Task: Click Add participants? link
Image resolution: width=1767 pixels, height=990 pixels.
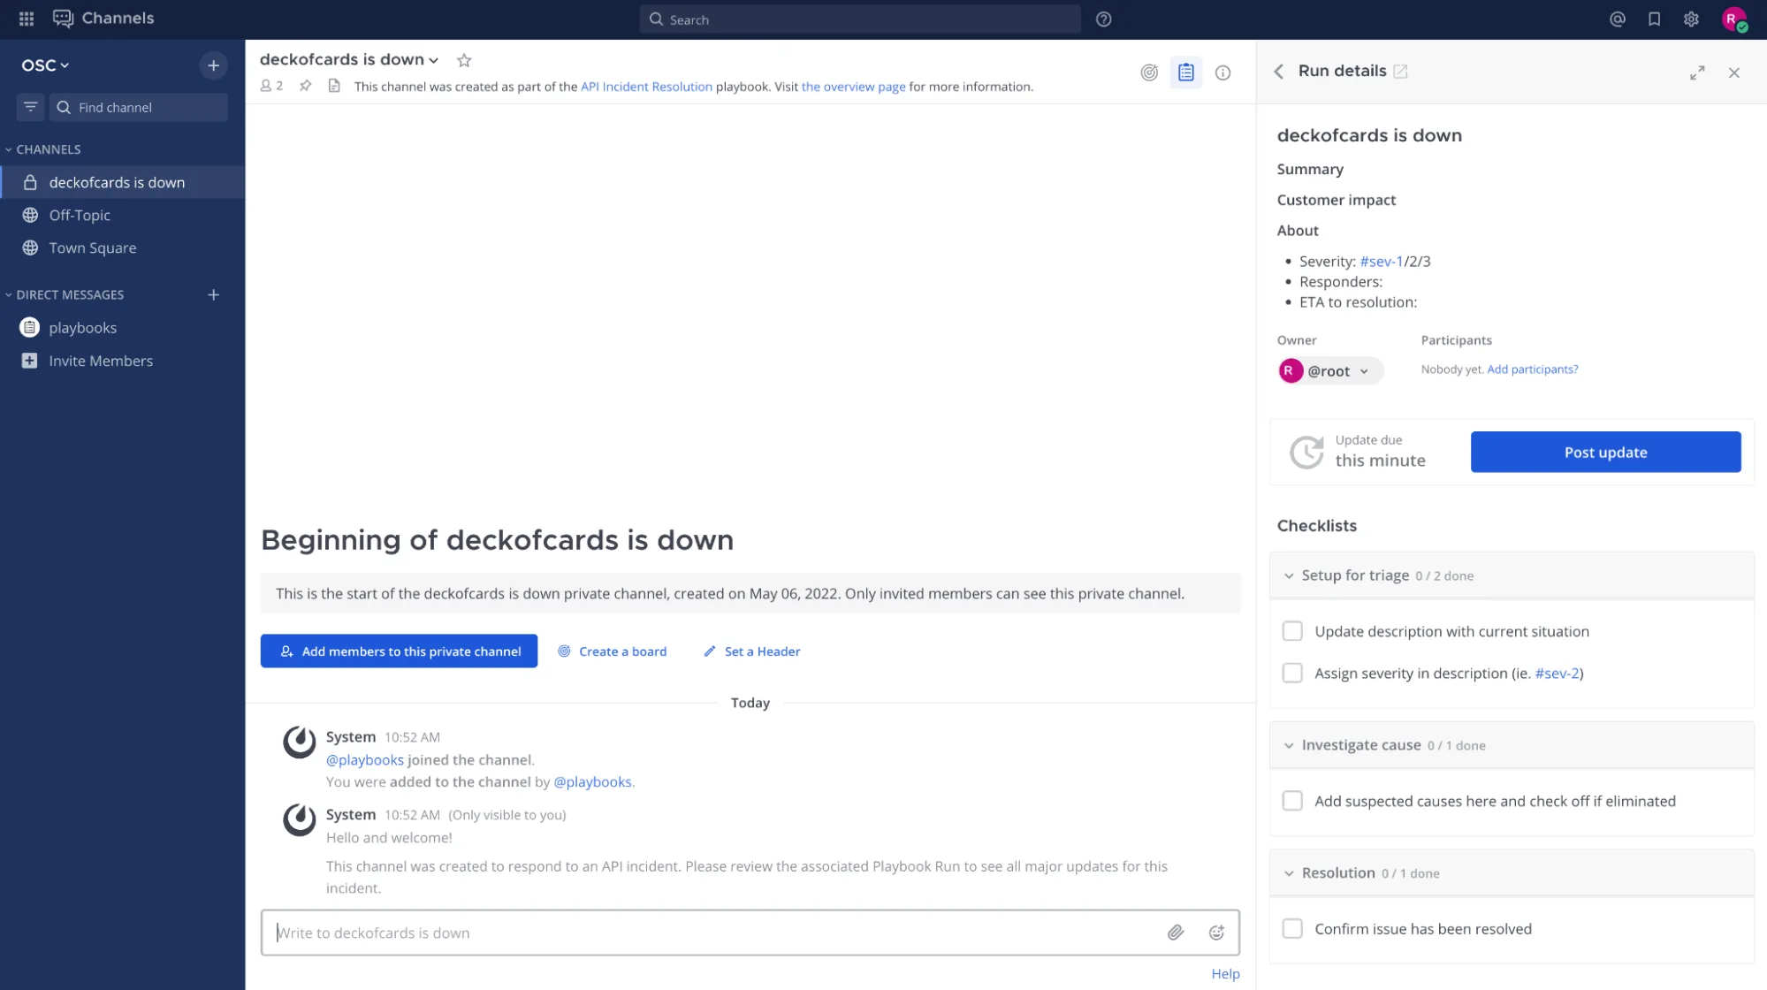Action: pyautogui.click(x=1532, y=369)
